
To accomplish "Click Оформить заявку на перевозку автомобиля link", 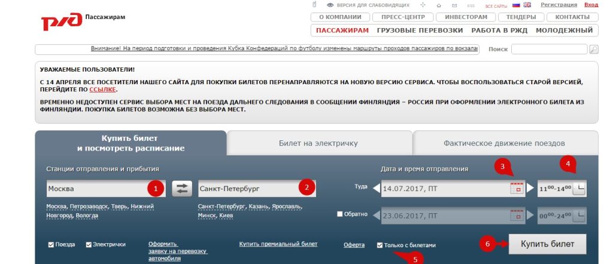I will coord(178,251).
